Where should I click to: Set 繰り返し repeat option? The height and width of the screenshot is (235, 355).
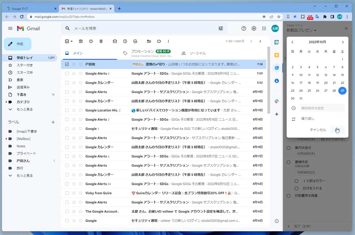308,119
